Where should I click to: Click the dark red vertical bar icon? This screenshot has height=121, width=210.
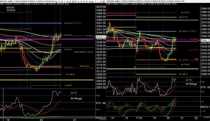point(70,2)
